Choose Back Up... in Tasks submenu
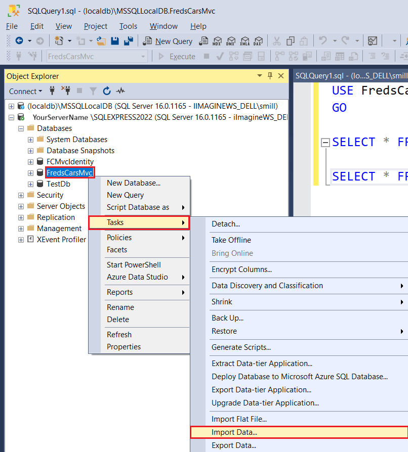The width and height of the screenshot is (408, 452). click(x=299, y=318)
